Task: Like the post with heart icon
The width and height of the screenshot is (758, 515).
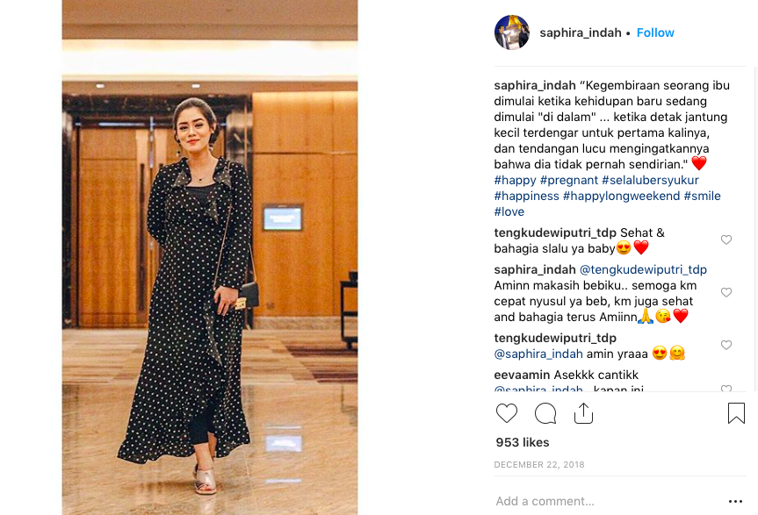Action: pos(507,413)
